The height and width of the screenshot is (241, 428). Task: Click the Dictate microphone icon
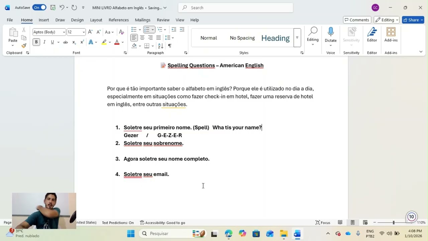click(x=331, y=32)
